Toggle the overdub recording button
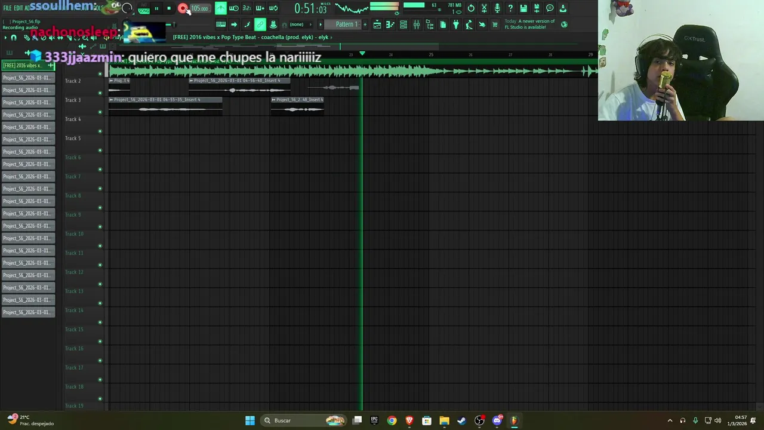 coord(260,8)
